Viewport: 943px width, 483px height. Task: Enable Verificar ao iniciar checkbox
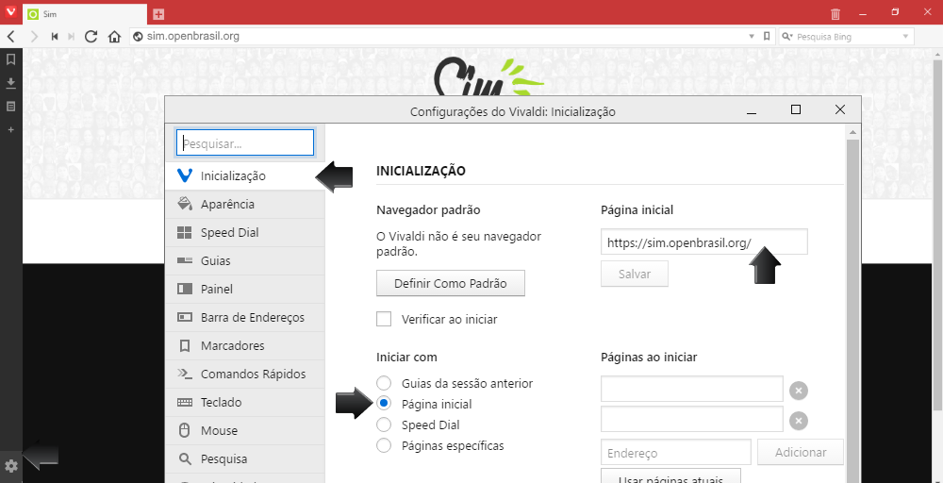[x=384, y=319]
